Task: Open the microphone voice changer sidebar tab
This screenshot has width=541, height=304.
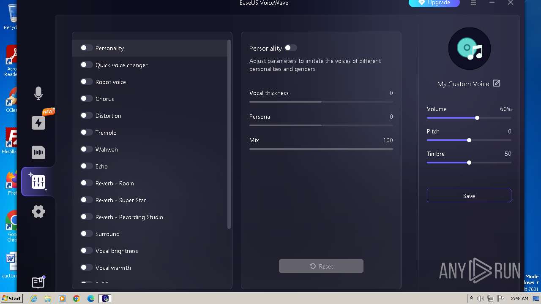Action: pos(38,93)
